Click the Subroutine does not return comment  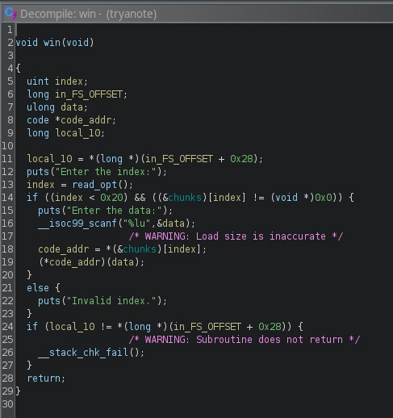click(245, 340)
